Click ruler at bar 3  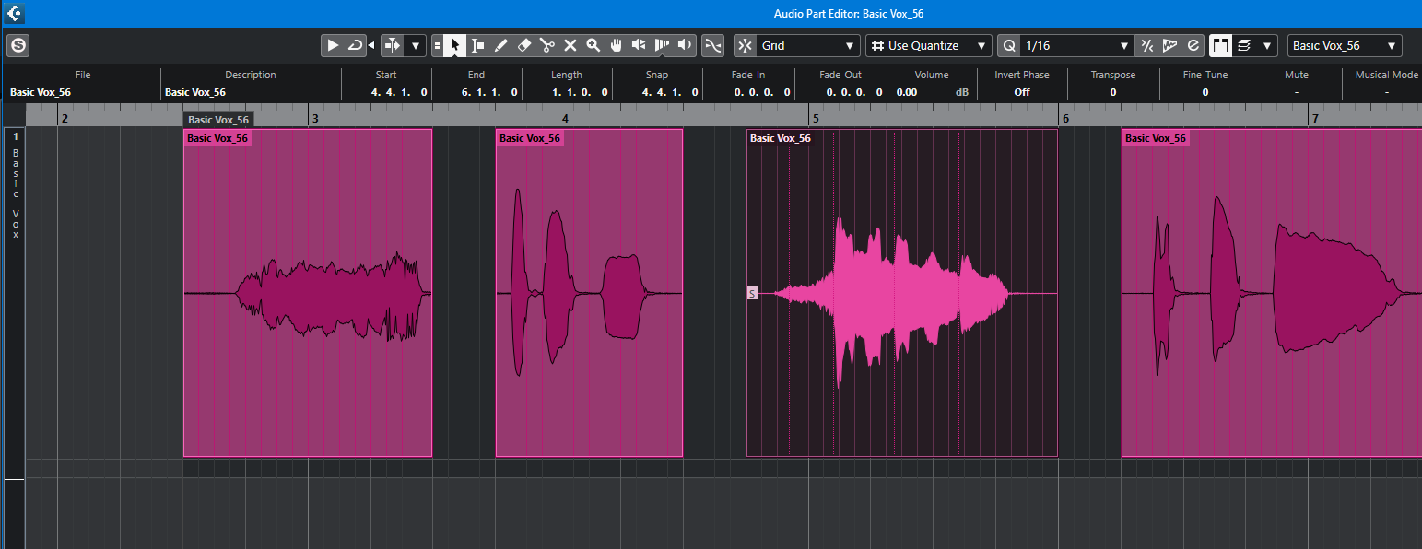click(315, 118)
